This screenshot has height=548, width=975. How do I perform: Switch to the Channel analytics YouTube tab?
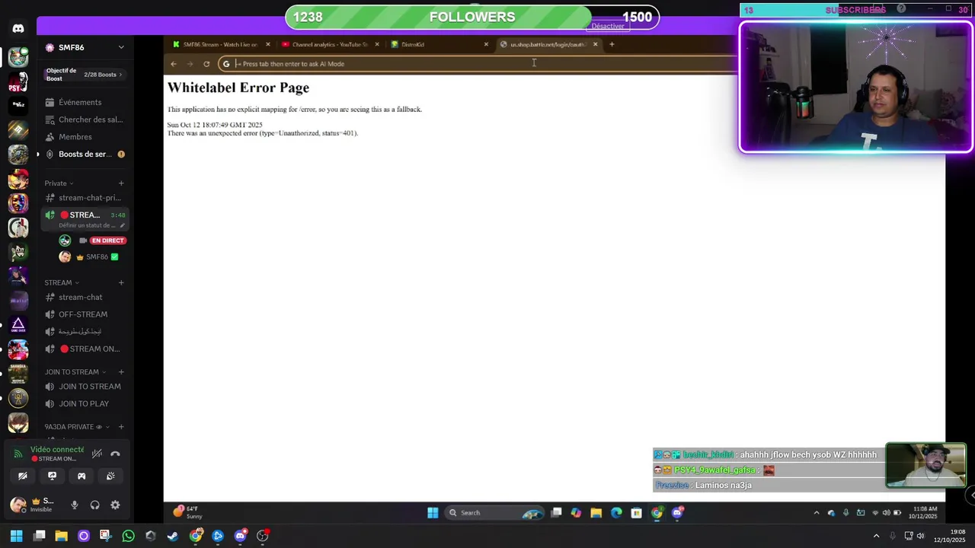coord(330,44)
